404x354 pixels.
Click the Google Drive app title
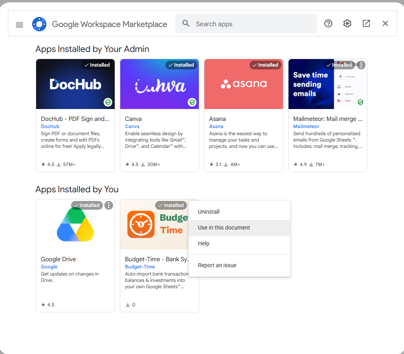pos(58,259)
